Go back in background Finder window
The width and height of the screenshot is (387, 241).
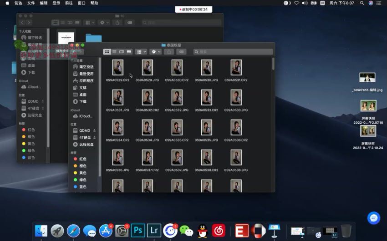pos(22,23)
